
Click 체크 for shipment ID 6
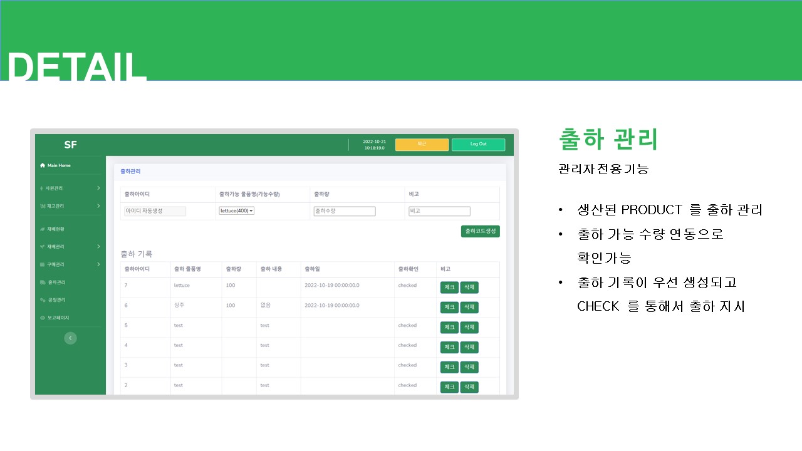pos(449,308)
